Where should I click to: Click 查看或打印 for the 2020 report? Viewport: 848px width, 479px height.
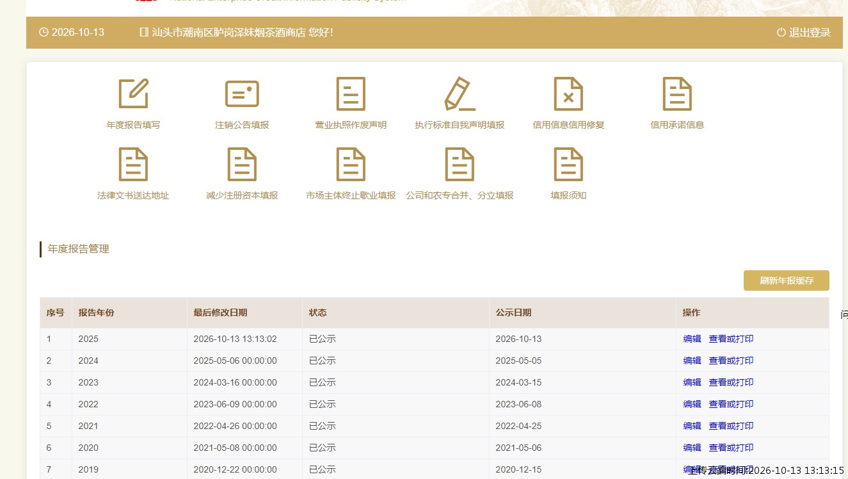pyautogui.click(x=731, y=448)
